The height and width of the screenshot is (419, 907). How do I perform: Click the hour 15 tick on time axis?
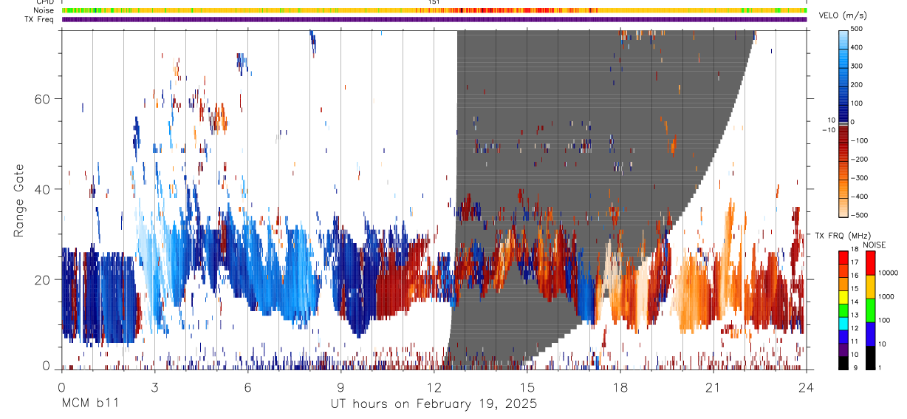tap(527, 386)
